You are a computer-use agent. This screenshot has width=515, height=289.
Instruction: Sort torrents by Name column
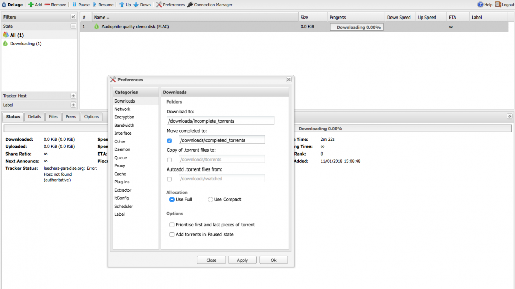pyautogui.click(x=195, y=18)
